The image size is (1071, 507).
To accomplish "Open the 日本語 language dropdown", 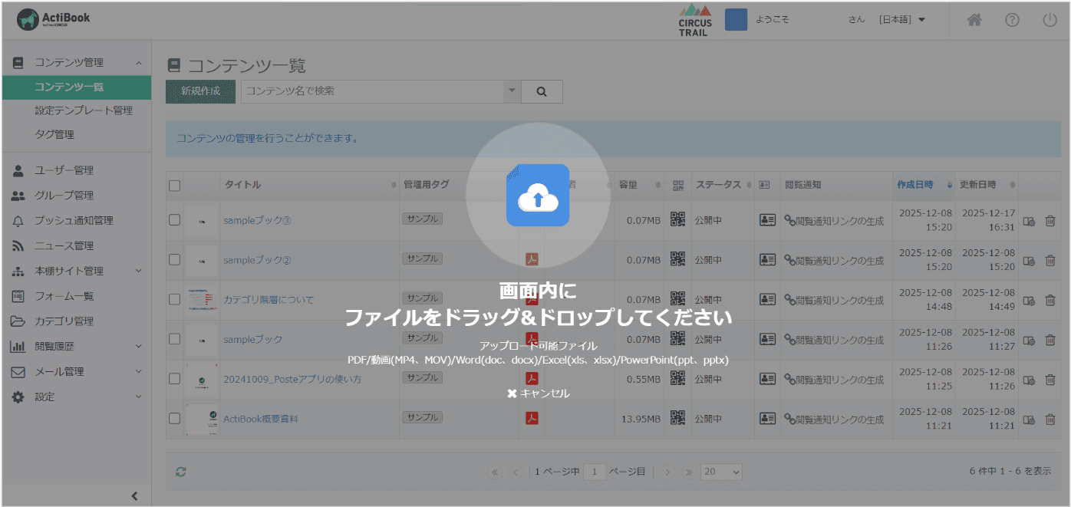I will 902,20.
